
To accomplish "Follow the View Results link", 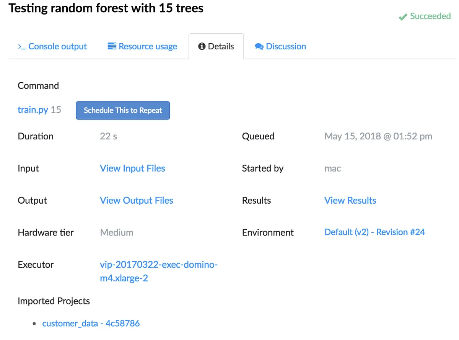I will [350, 200].
